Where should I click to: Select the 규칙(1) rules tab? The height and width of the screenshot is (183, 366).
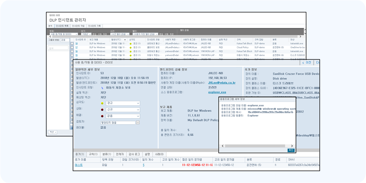pyautogui.click(x=93, y=154)
